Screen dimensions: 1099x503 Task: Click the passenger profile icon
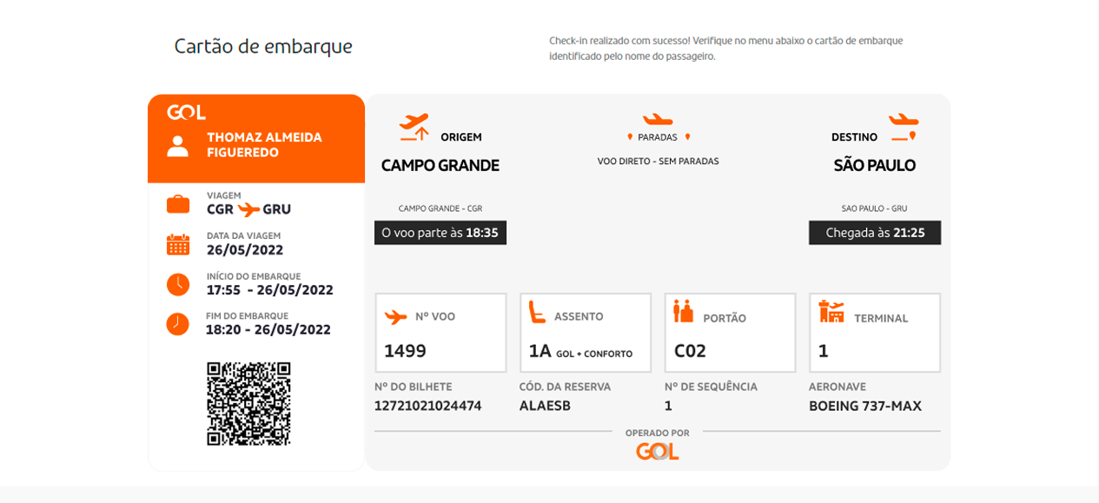tap(178, 145)
